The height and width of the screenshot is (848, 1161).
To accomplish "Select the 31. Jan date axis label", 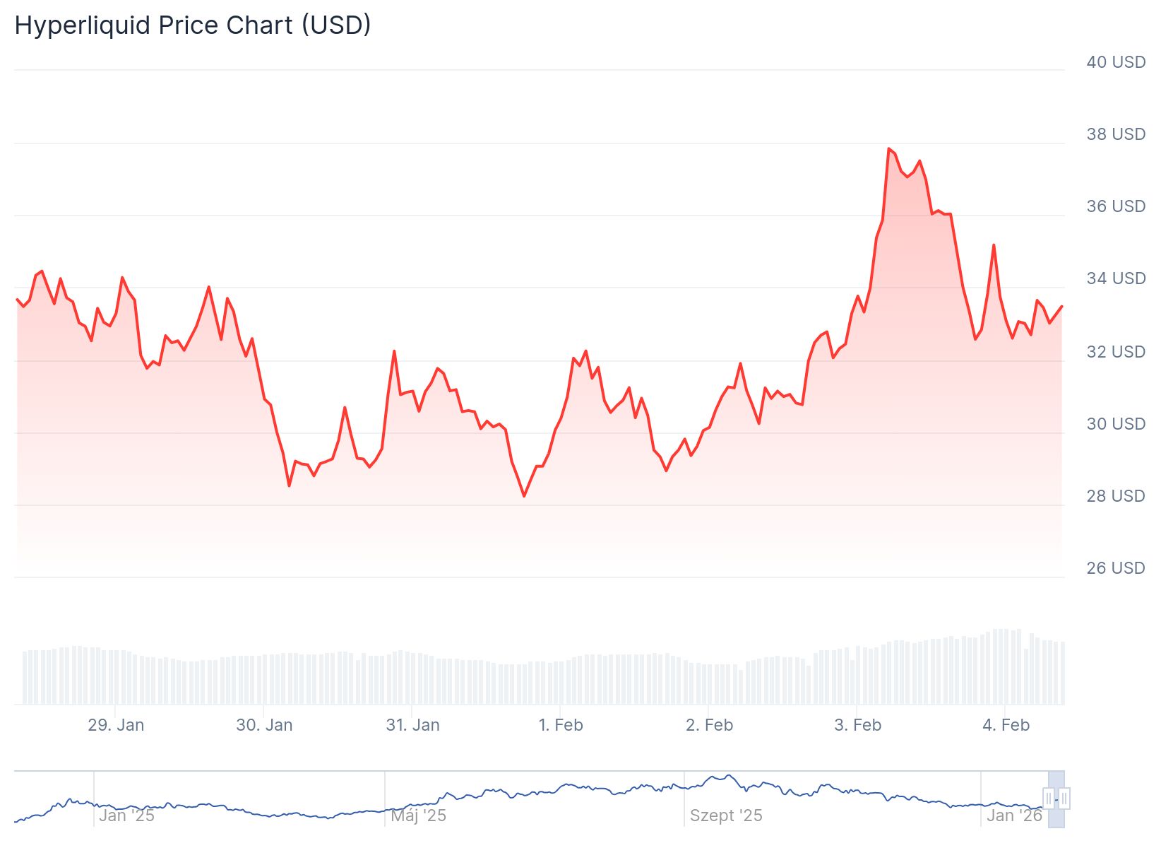I will [x=412, y=725].
